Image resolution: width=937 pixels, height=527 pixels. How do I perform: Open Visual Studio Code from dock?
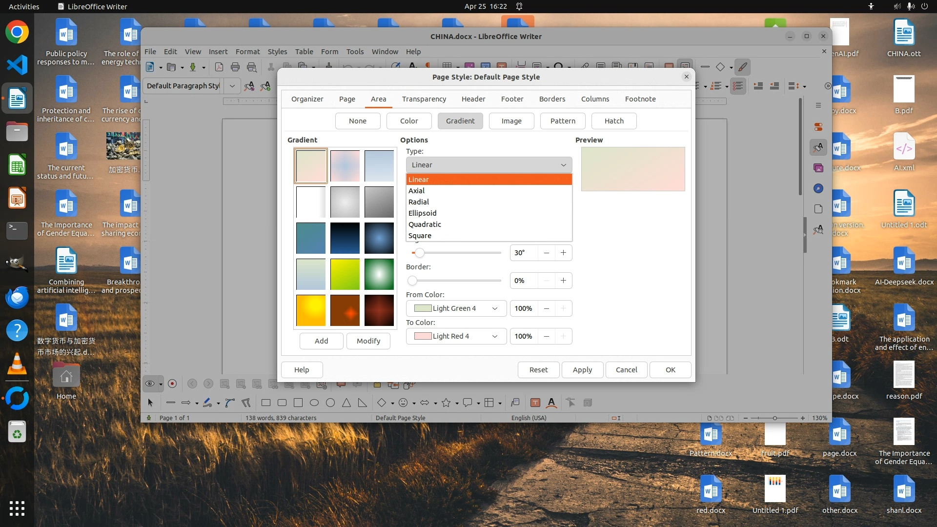click(x=17, y=65)
